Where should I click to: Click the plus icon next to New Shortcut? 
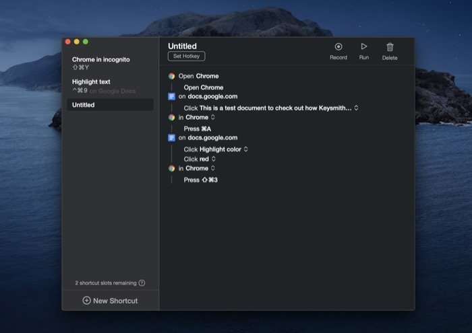tap(86, 300)
